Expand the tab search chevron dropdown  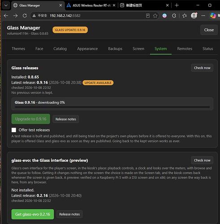[6, 5]
